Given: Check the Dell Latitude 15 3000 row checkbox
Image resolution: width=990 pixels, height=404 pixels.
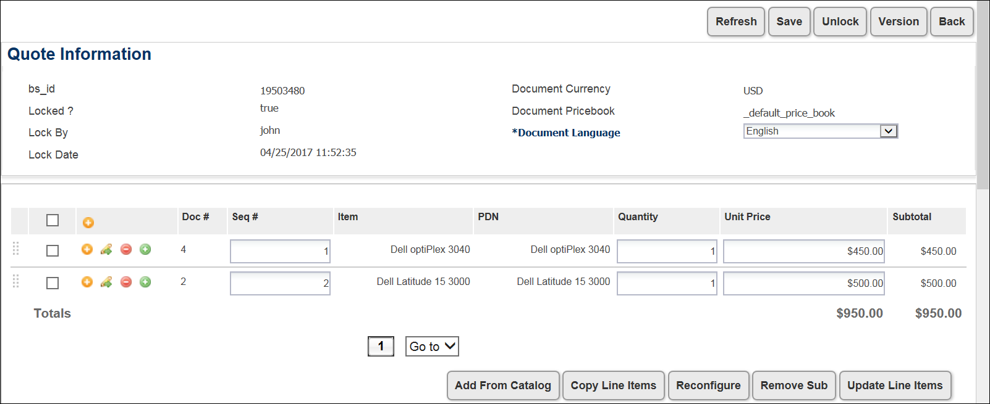Looking at the screenshot, I should pyautogui.click(x=53, y=283).
